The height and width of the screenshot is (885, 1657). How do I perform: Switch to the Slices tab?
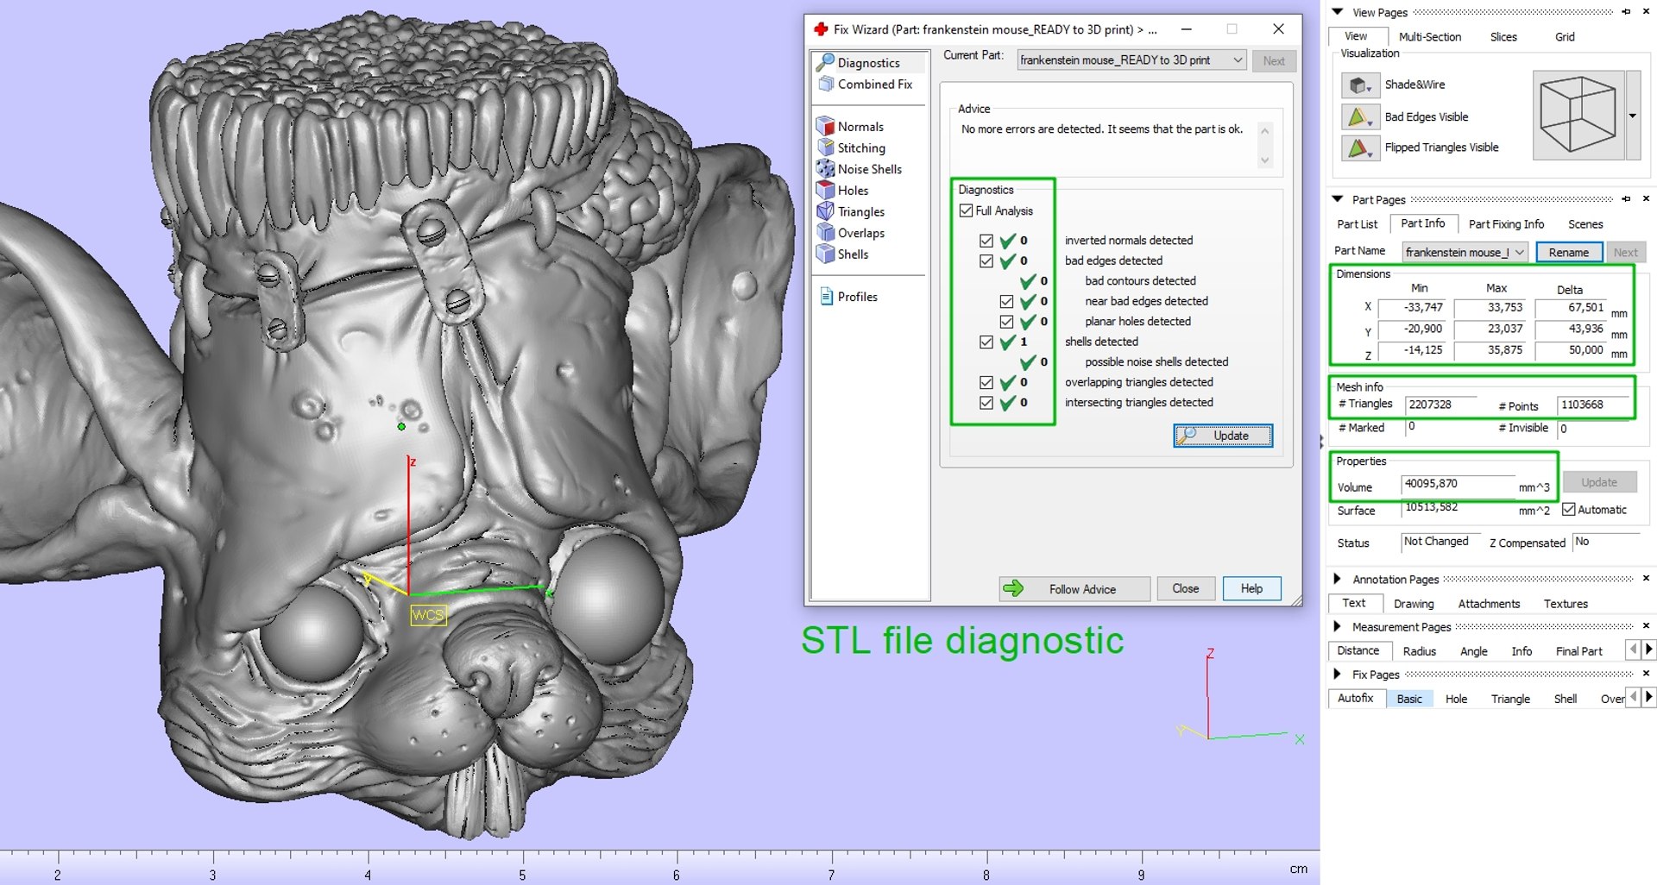click(1503, 37)
